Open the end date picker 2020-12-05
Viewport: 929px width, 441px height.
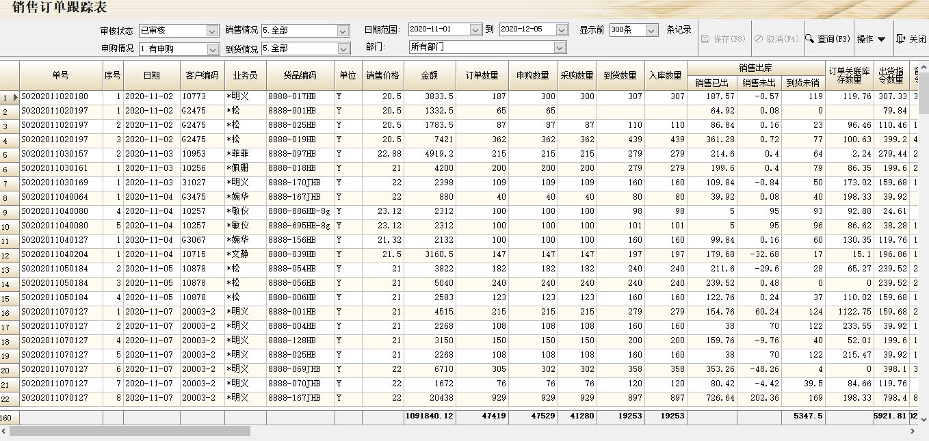click(562, 30)
